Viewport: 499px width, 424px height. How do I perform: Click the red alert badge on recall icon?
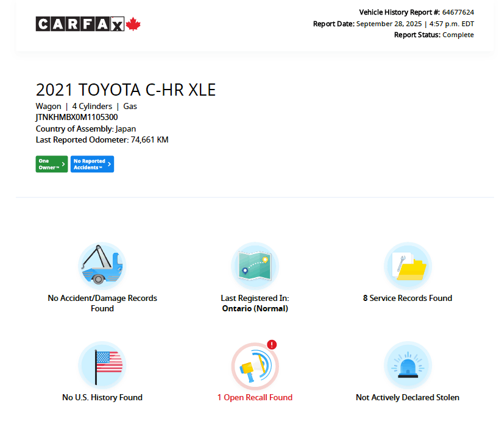coord(272,345)
